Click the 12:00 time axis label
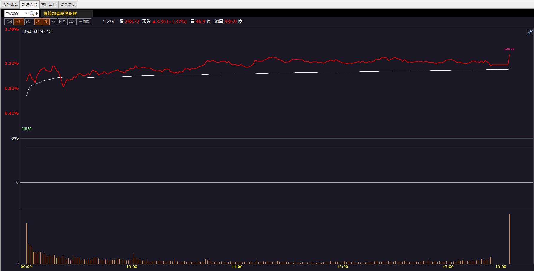The height and width of the screenshot is (271, 534). 343,267
